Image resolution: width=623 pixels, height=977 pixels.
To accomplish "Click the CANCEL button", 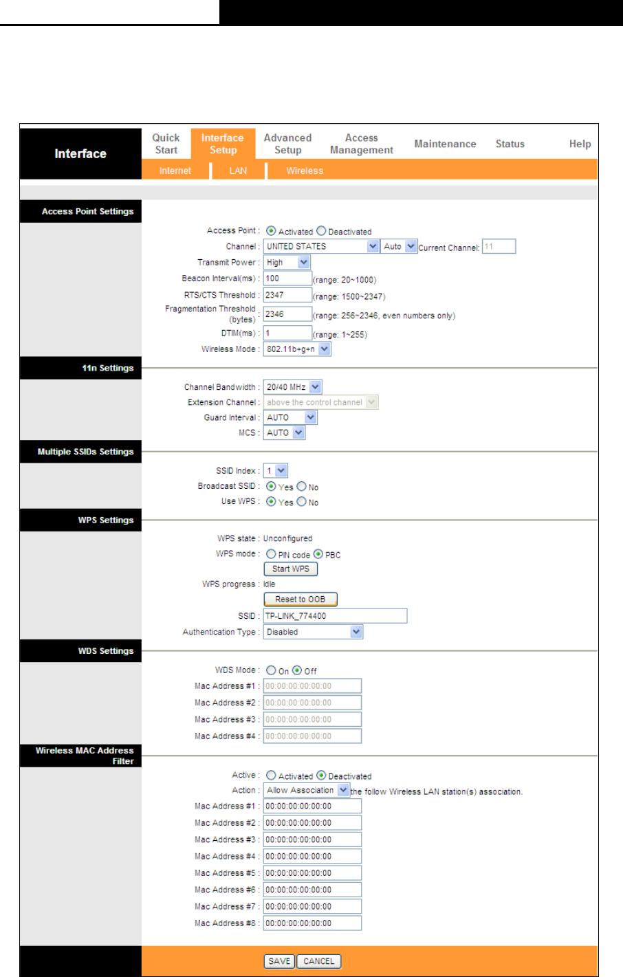I will coord(319,961).
